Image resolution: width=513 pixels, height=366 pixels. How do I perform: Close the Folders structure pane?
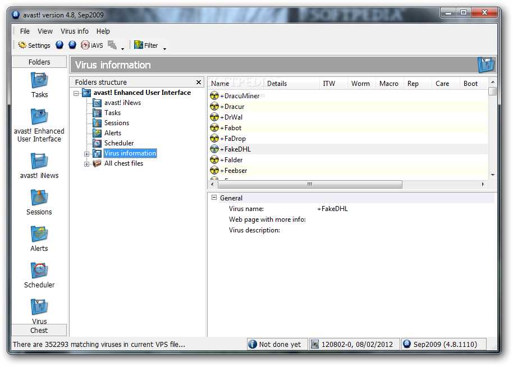tap(199, 82)
